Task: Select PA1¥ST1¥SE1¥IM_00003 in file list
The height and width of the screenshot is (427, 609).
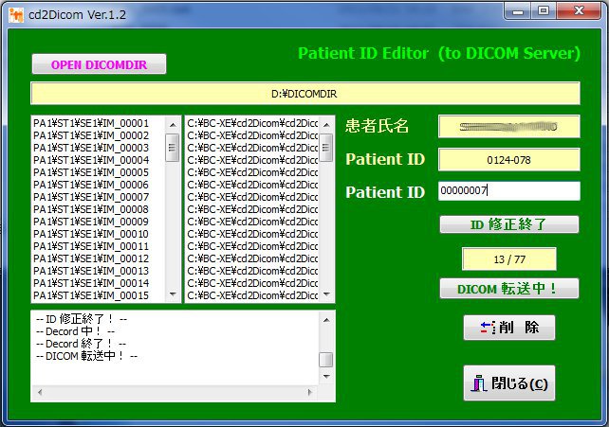Action: [x=91, y=148]
